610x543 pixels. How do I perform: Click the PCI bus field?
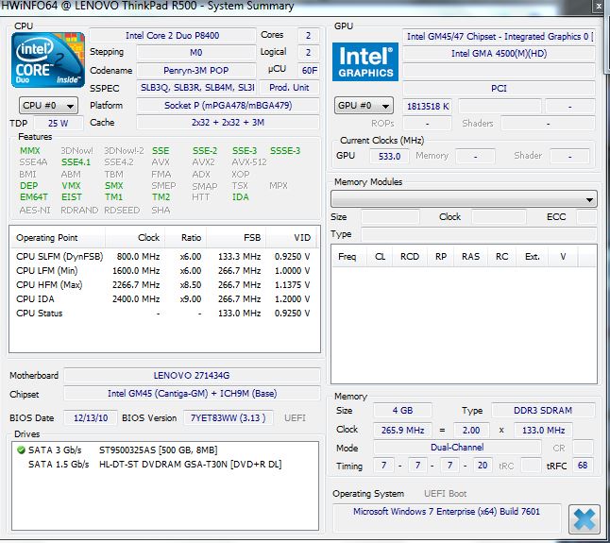tap(499, 88)
